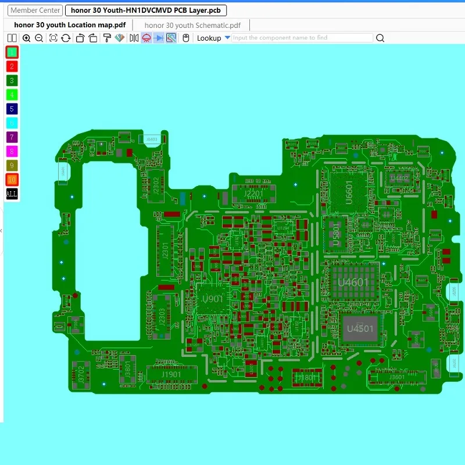Mirror the board with the flip icon

coord(134,38)
